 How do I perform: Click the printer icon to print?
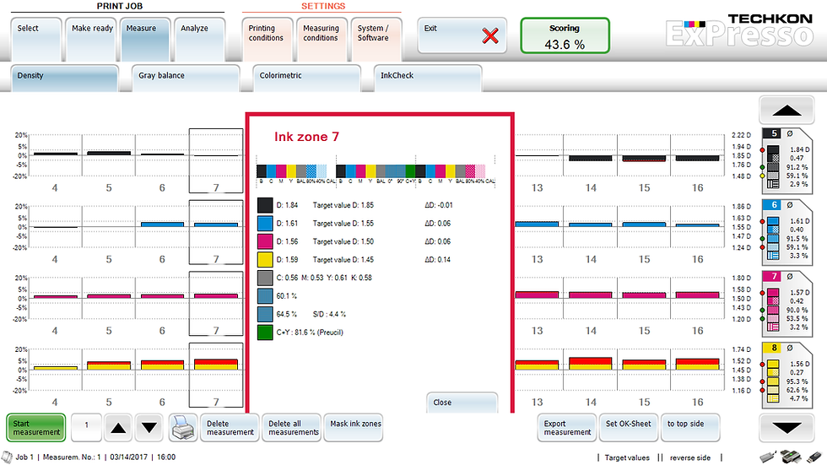coord(182,428)
